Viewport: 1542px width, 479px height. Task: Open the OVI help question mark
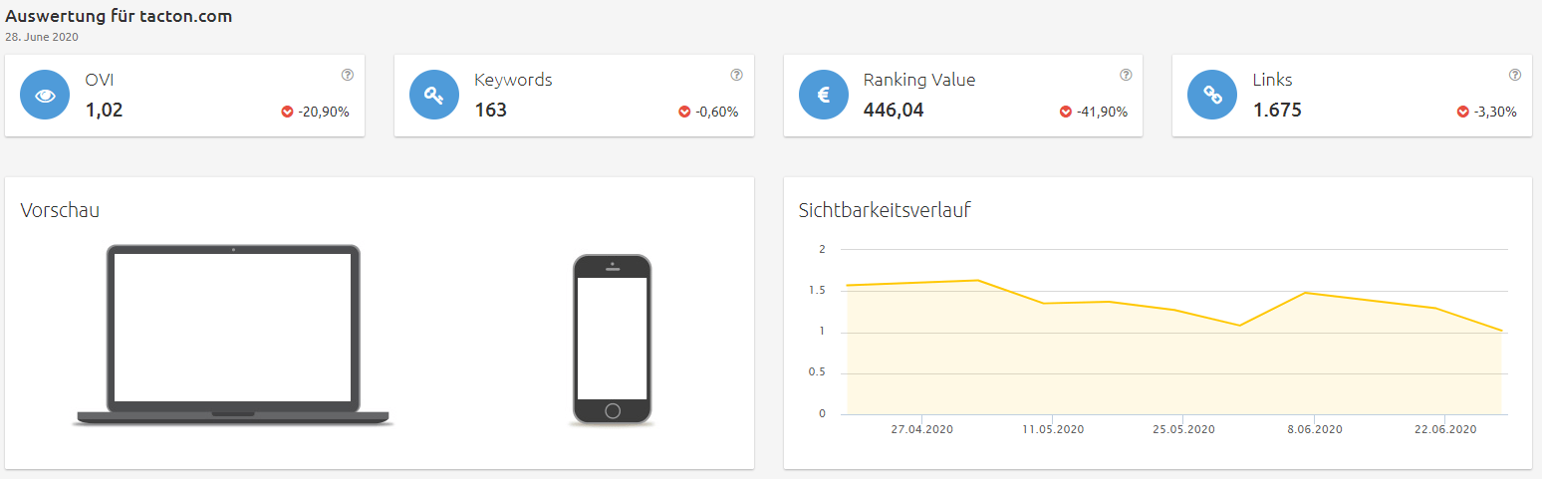coord(348,75)
